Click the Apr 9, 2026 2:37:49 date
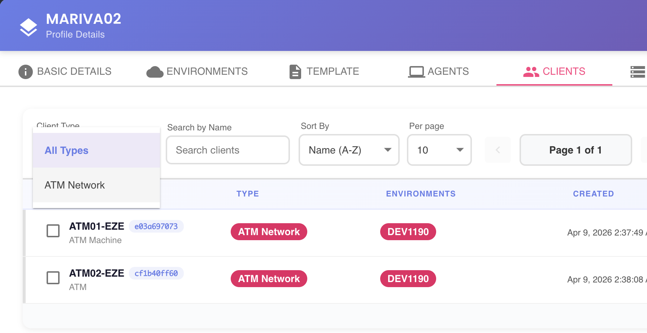 point(607,233)
